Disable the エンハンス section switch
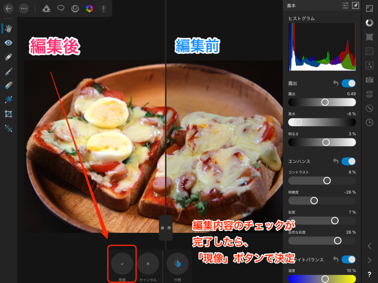Image resolution: width=378 pixels, height=283 pixels. (x=348, y=161)
